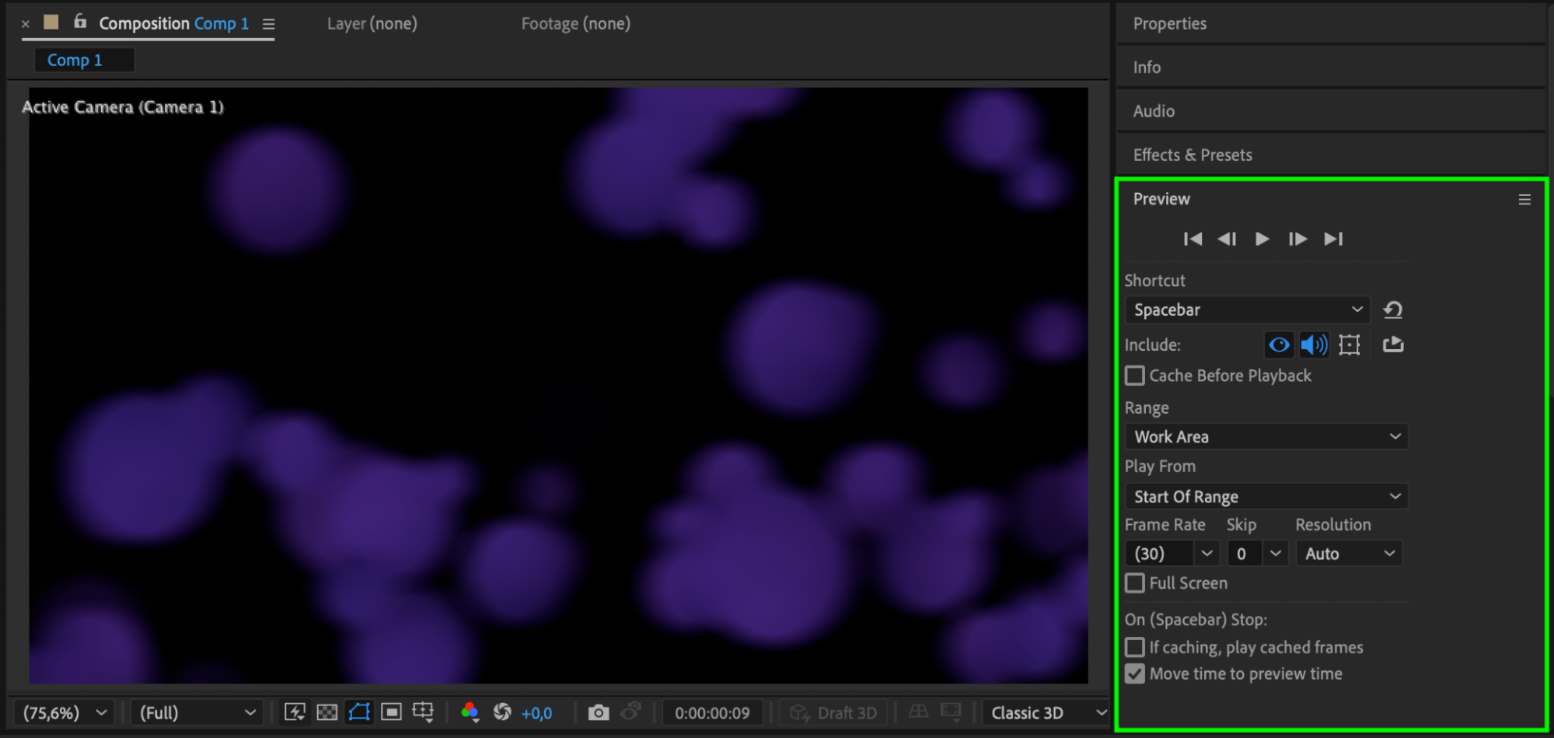Click the Skip value field showing 0
Viewport: 1554px width, 738px height.
tap(1245, 554)
